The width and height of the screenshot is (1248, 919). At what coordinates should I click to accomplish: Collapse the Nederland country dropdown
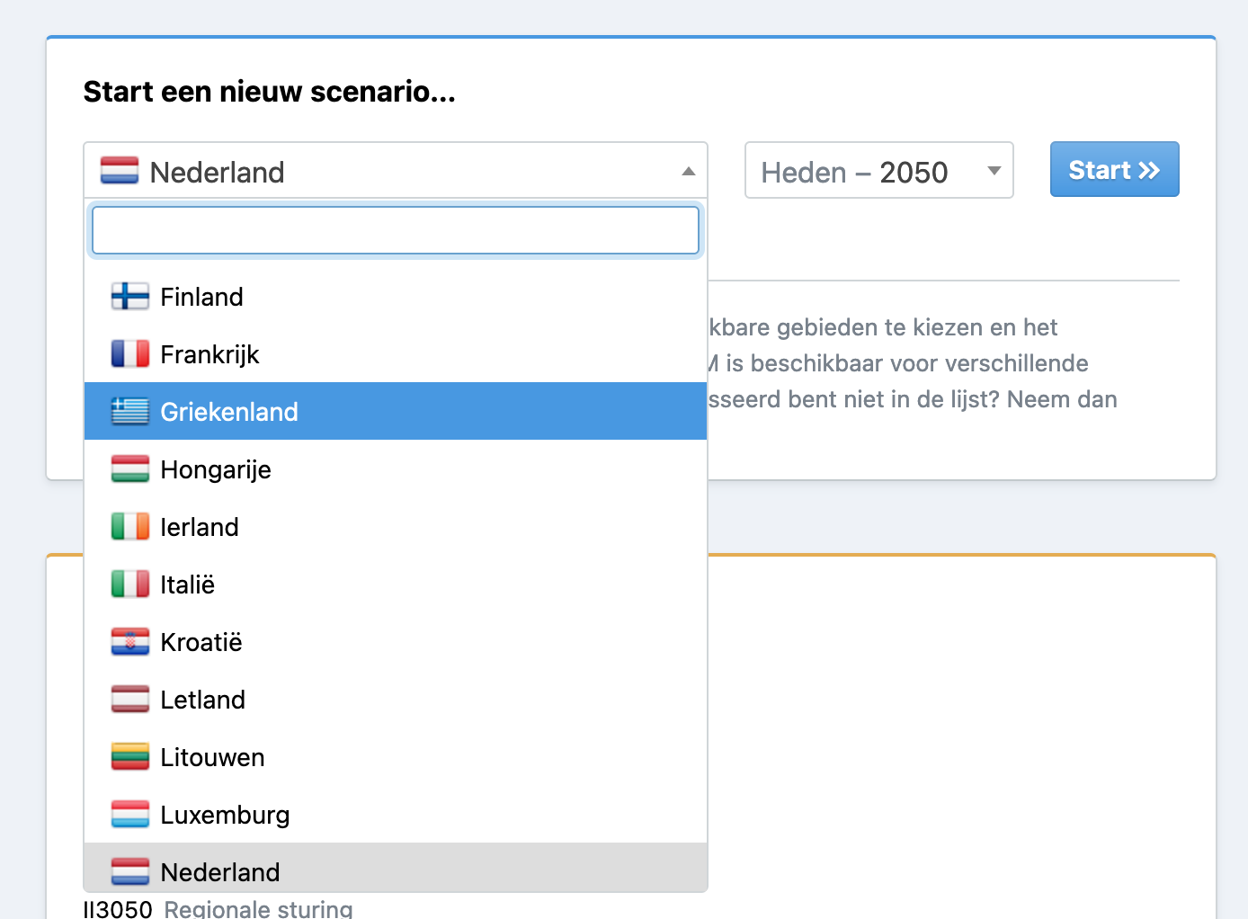396,170
